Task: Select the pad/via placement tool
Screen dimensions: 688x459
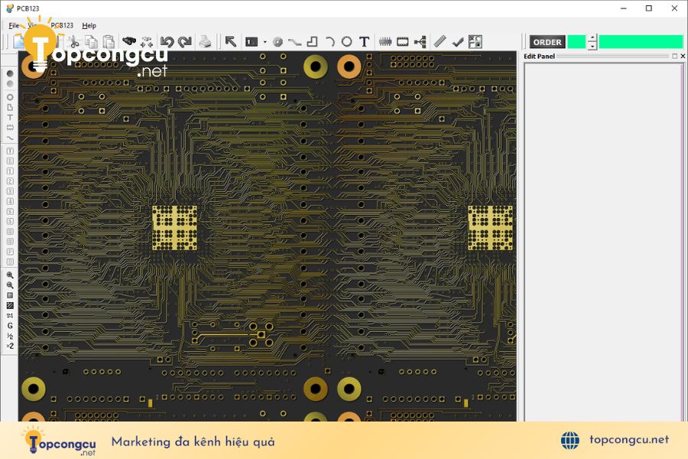Action: (x=277, y=42)
